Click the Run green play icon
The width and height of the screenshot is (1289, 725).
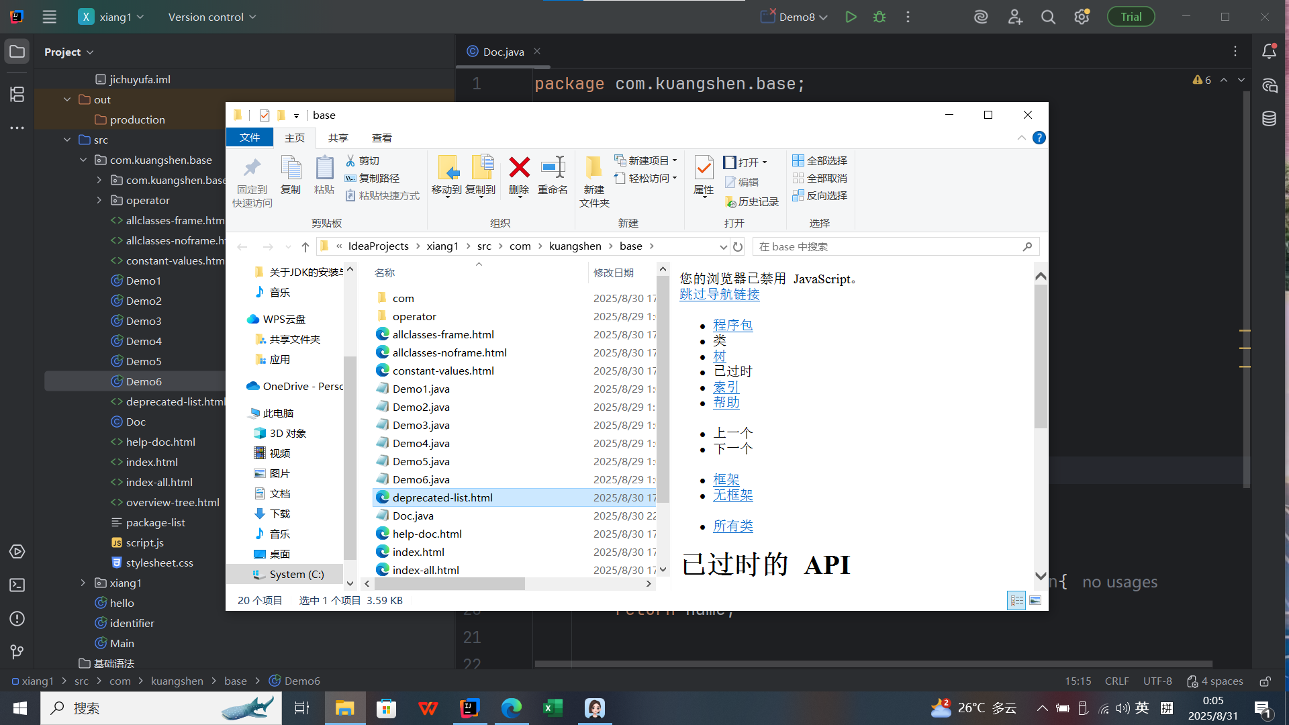pos(851,17)
